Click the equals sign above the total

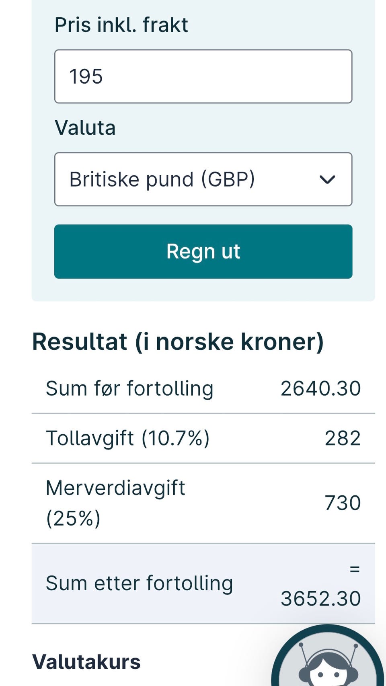tap(354, 569)
